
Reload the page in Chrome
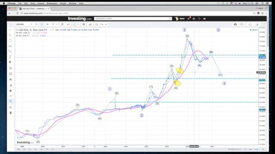[17, 13]
